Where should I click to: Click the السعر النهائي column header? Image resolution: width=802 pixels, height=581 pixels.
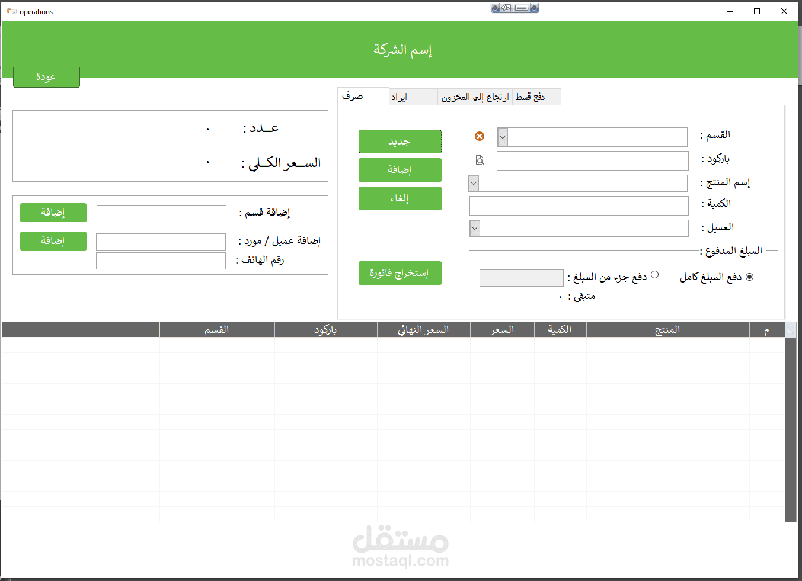(x=424, y=330)
